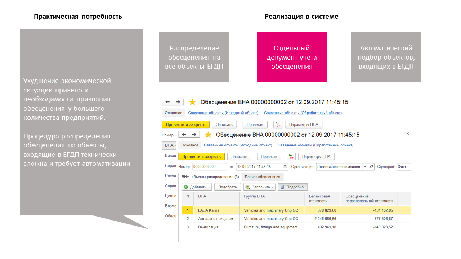Focus the Организация field Логистическая компания
Image resolution: width=461 pixels, height=259 pixels.
(x=339, y=167)
